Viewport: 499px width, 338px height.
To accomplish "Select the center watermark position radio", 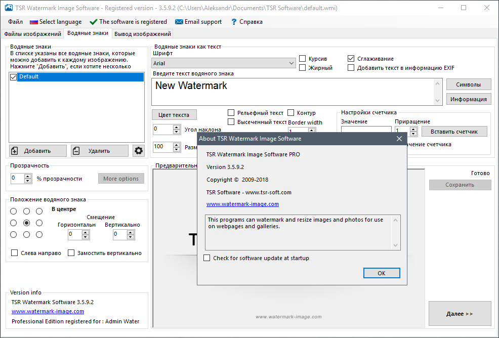I will pos(26,223).
